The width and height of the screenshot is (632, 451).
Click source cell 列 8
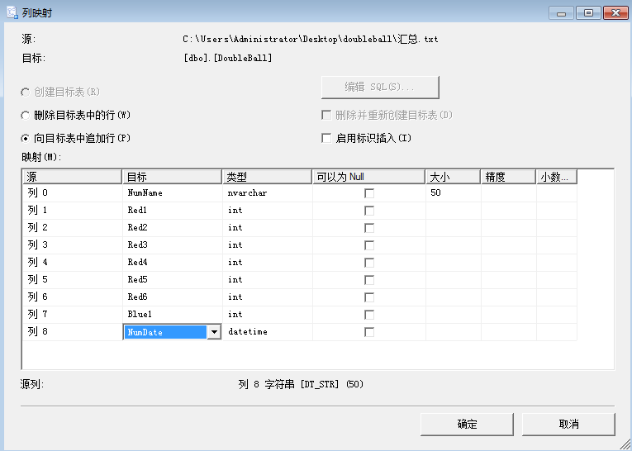click(73, 332)
